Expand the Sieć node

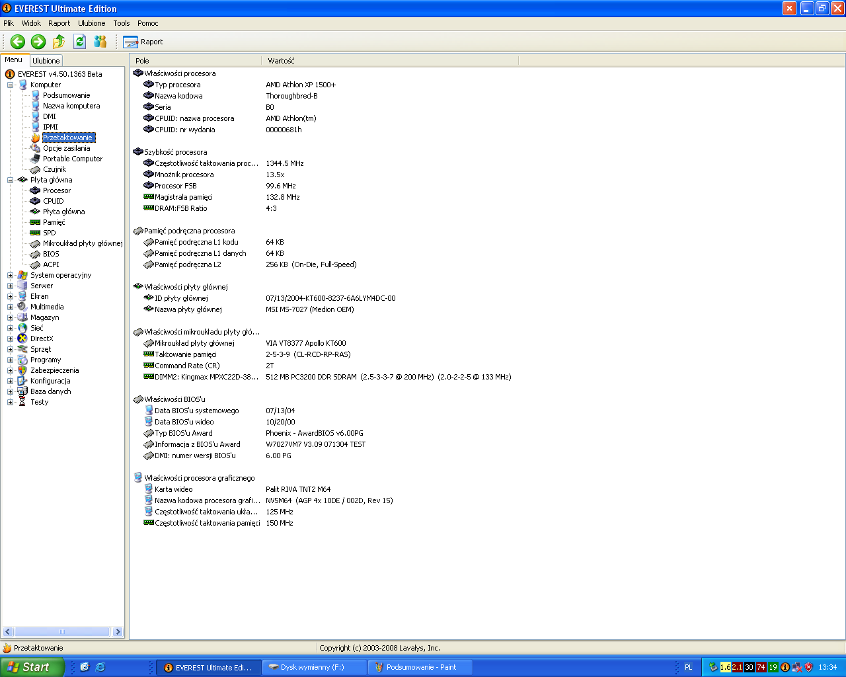pos(10,328)
